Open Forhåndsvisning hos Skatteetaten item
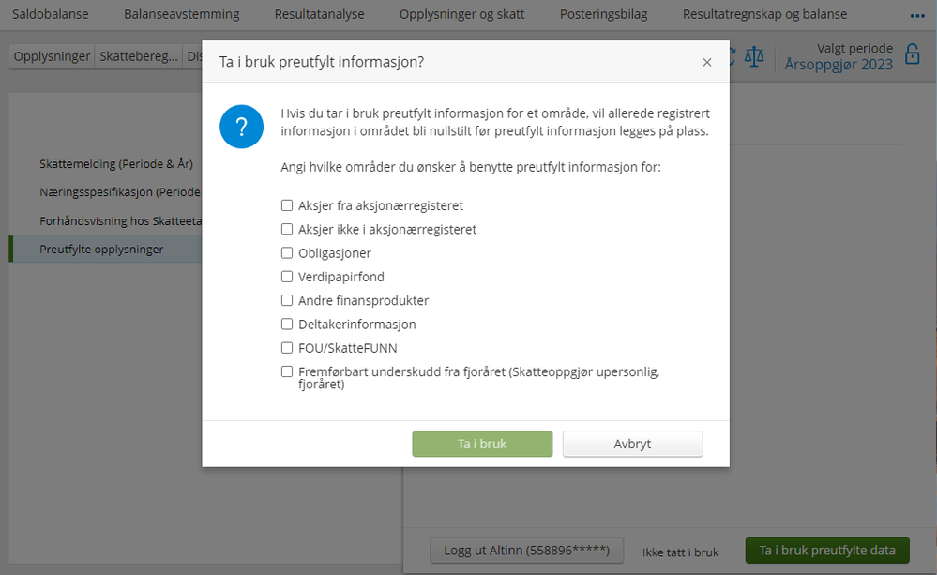The height and width of the screenshot is (575, 937). point(121,220)
